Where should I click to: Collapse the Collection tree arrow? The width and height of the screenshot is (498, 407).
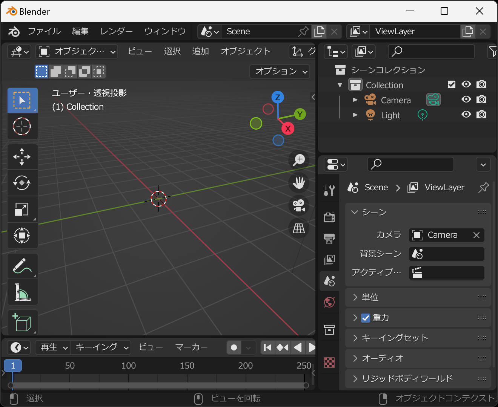(340, 85)
